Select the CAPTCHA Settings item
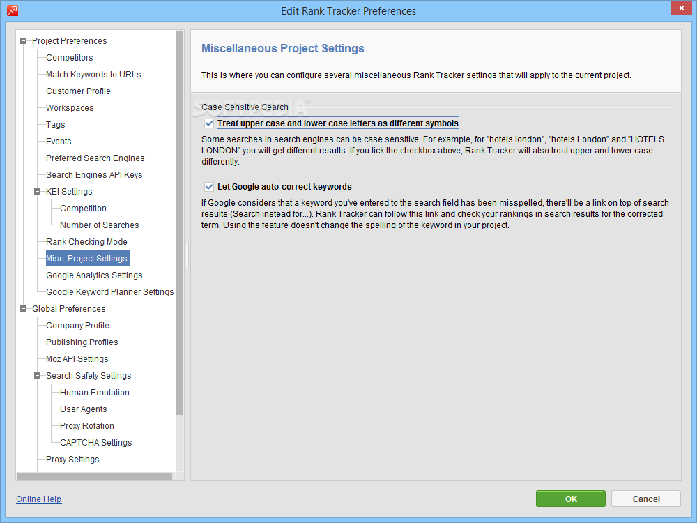 point(95,443)
